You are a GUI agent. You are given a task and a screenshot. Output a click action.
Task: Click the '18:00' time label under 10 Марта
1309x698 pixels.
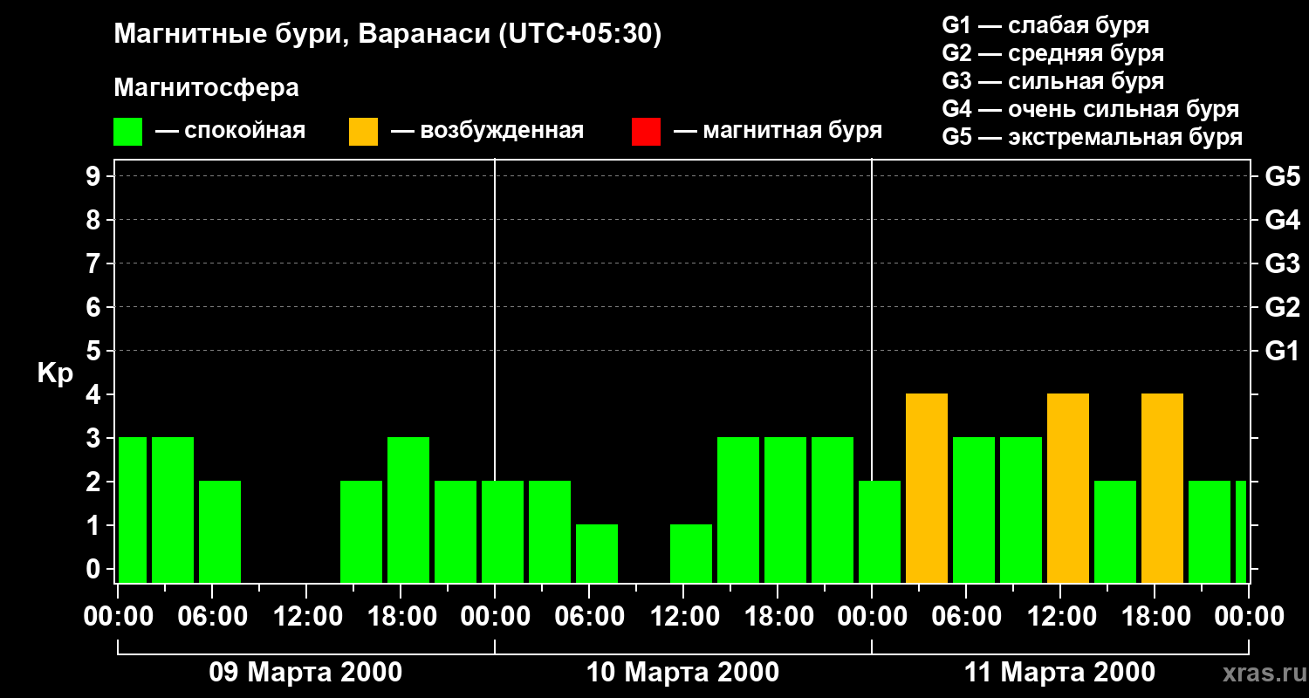coord(778,617)
